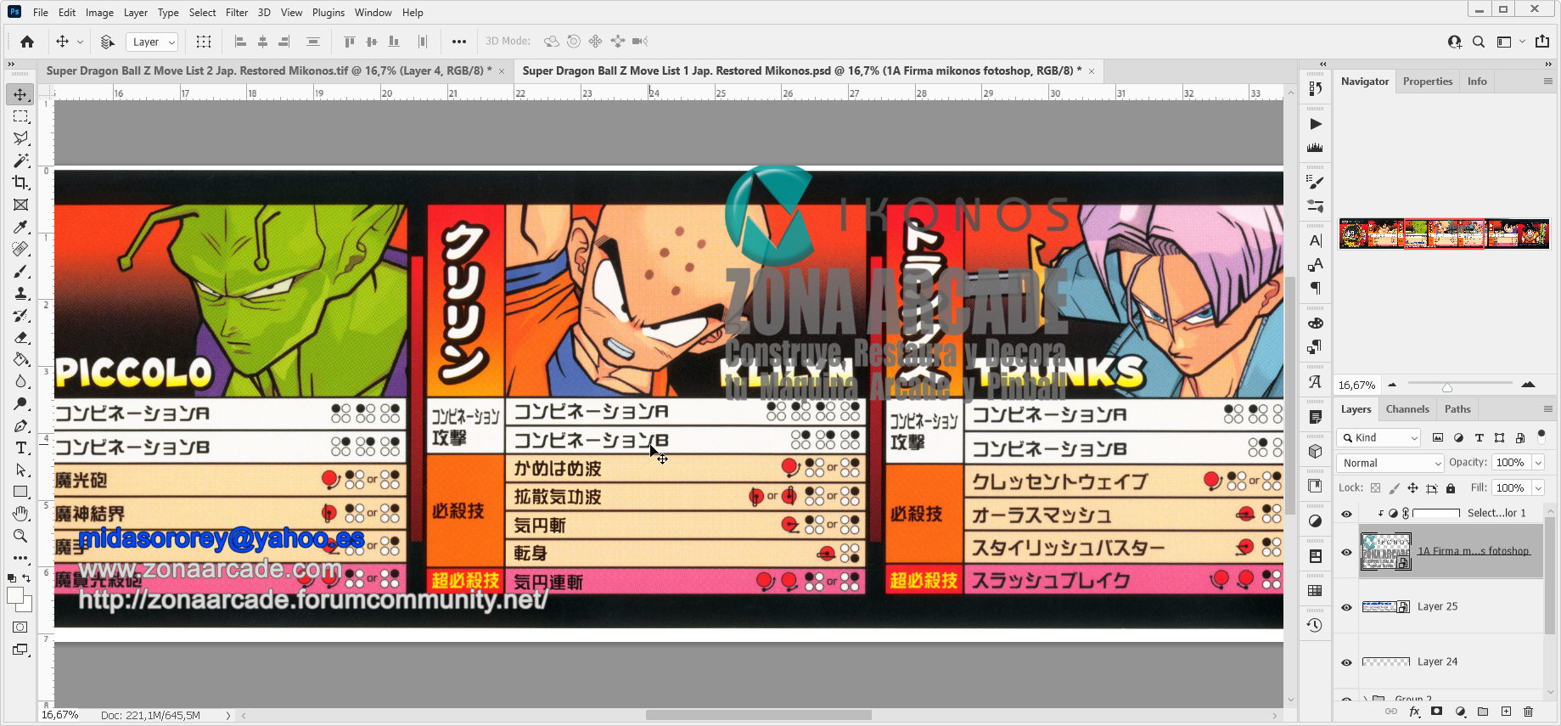The height and width of the screenshot is (726, 1561).
Task: Click the foreground color swatch
Action: point(15,596)
